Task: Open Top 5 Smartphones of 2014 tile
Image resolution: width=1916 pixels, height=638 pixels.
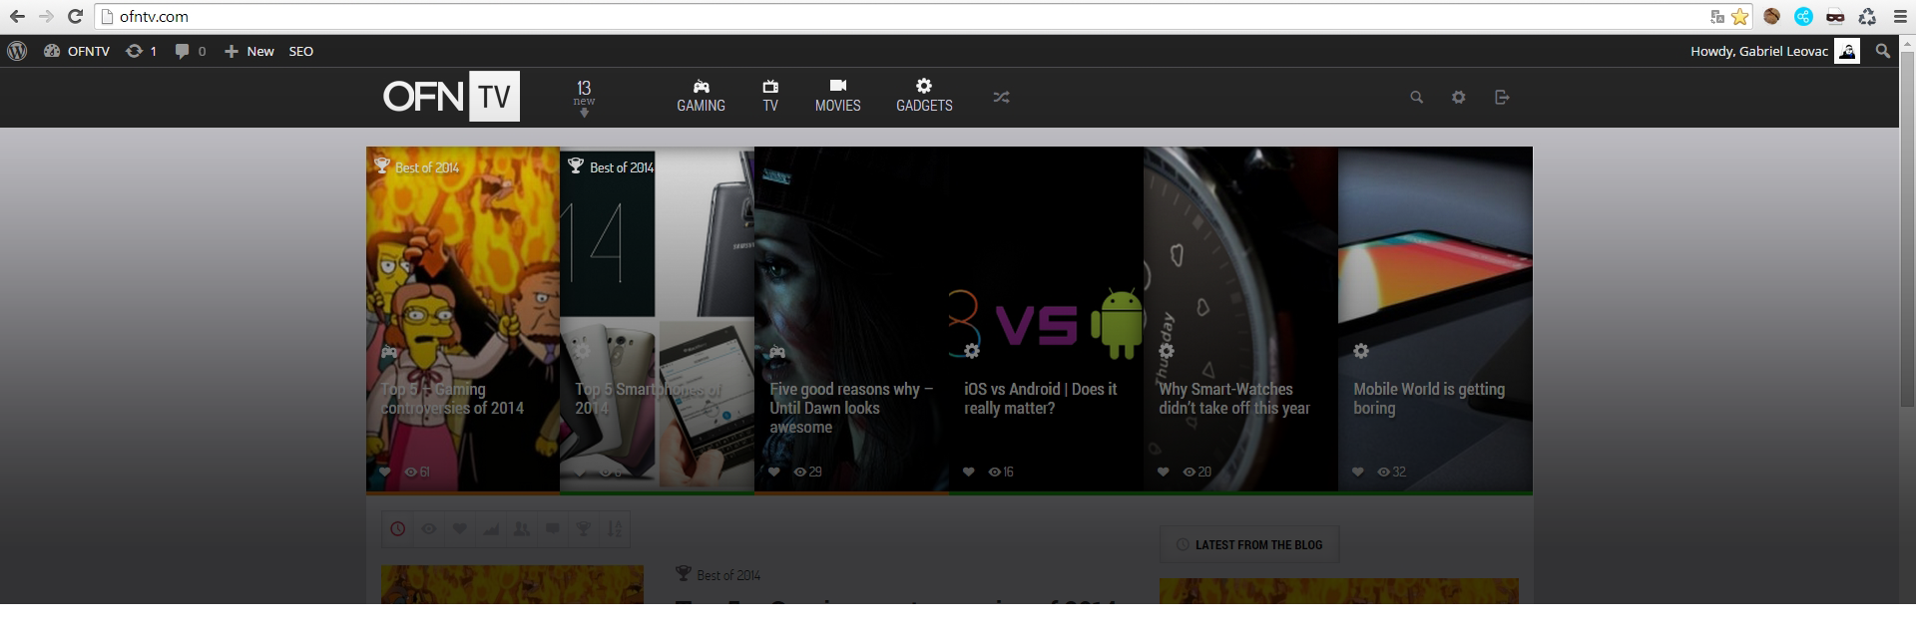Action: click(657, 319)
